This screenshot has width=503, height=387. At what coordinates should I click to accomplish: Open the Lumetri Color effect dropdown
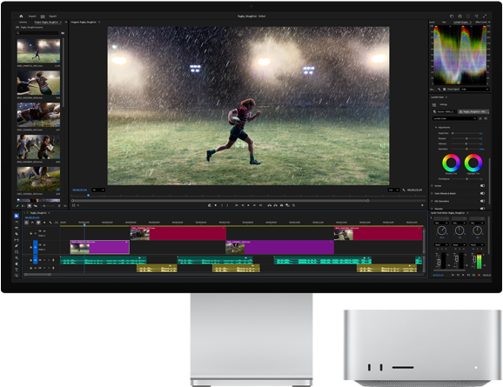tap(454, 118)
